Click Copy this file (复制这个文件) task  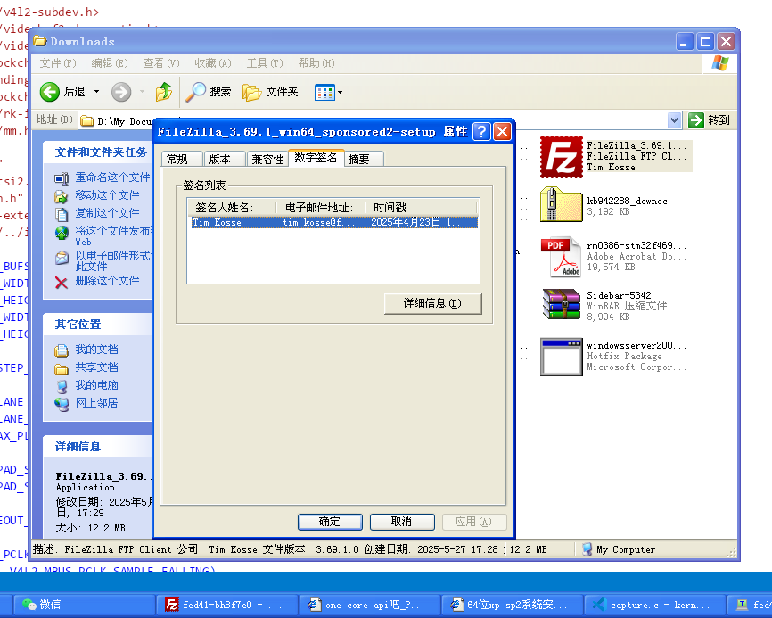point(107,213)
